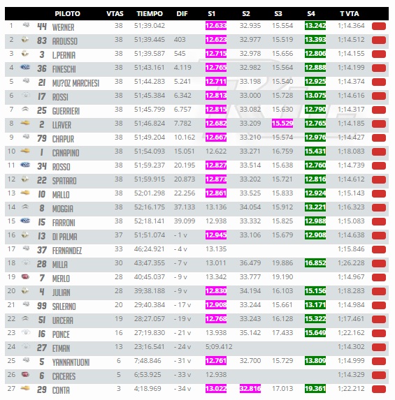Click the brand logo next to Ardusso
This screenshot has height=400, width=395.
click(25, 40)
